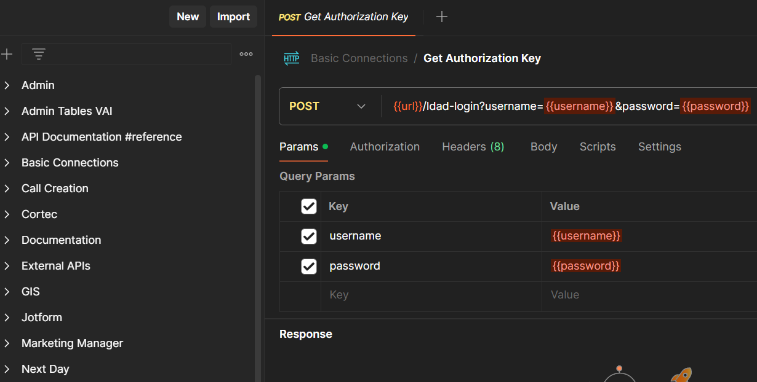
Task: Toggle the select-all params checkbox in header
Action: 309,206
